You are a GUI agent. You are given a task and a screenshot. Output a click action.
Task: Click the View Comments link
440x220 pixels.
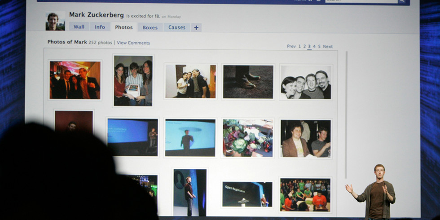(133, 43)
